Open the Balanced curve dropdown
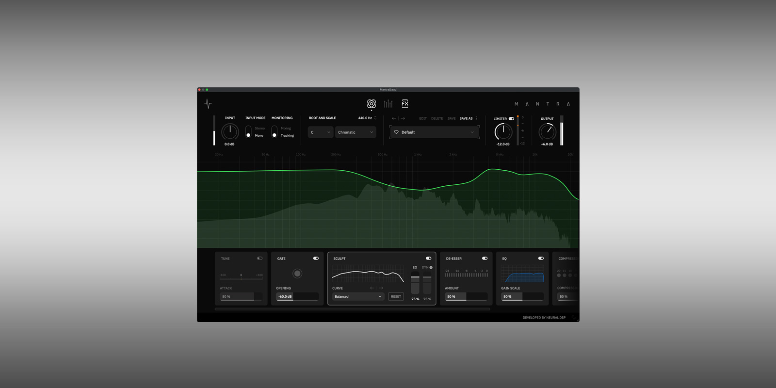Screen dimensions: 776x388 (x=358, y=296)
